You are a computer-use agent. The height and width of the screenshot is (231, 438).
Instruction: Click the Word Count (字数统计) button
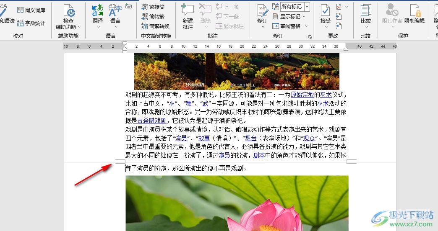click(31, 23)
